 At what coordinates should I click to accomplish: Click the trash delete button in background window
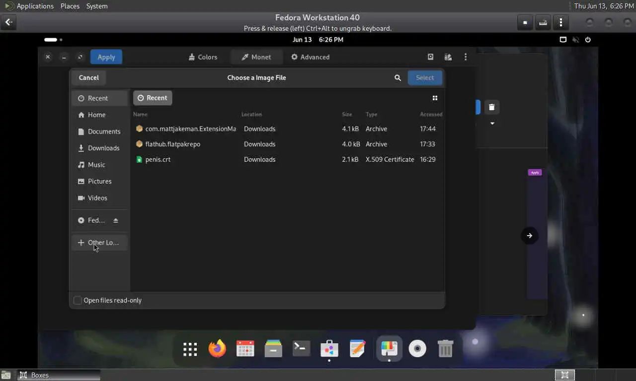pos(492,107)
